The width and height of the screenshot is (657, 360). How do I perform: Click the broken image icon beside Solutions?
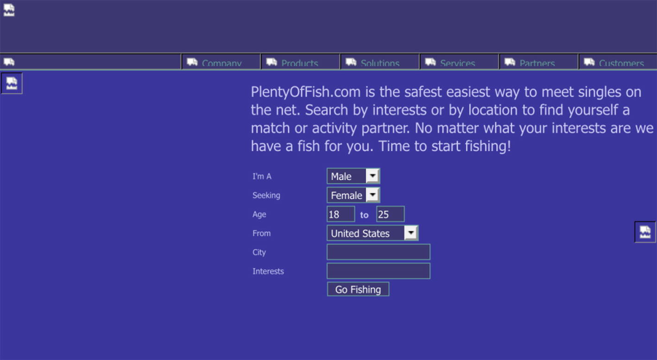pos(351,62)
